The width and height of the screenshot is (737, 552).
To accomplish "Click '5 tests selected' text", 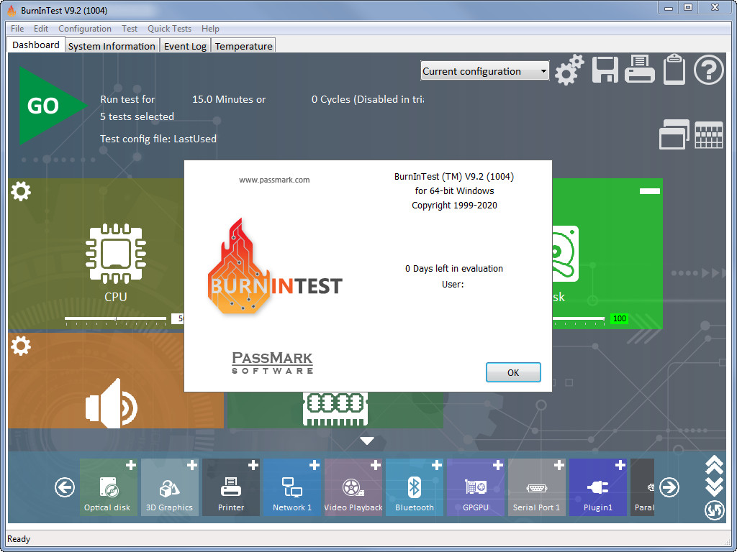I will click(x=137, y=116).
